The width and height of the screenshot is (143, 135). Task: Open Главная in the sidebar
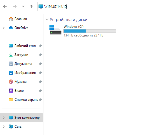coord(21,19)
